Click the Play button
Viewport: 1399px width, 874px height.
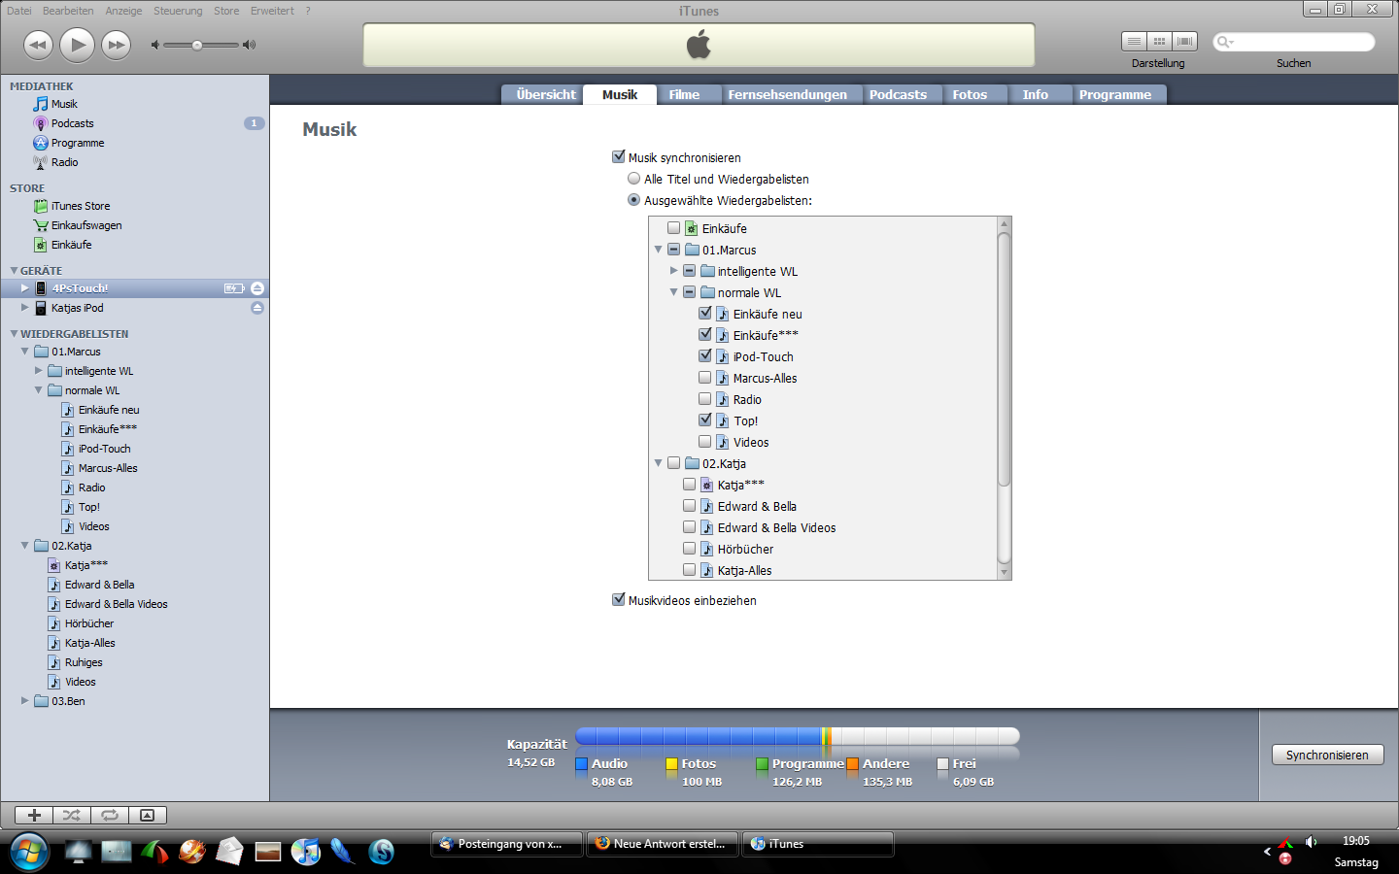tap(78, 45)
